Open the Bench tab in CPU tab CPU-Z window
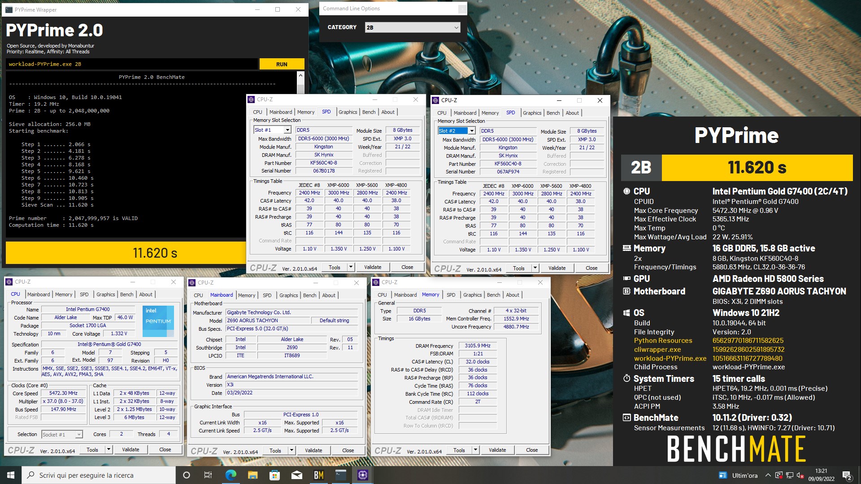Viewport: 861px width, 484px height. pyautogui.click(x=127, y=294)
